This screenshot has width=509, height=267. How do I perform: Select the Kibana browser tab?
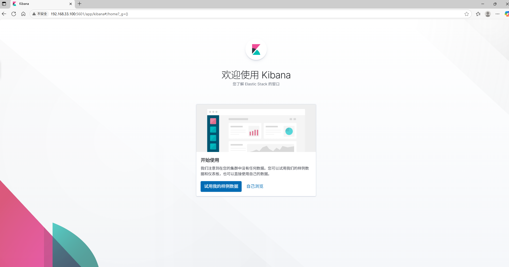click(43, 4)
